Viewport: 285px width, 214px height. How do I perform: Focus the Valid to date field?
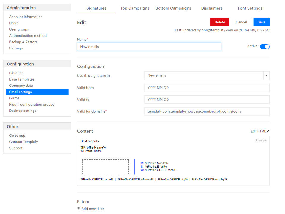(x=207, y=100)
